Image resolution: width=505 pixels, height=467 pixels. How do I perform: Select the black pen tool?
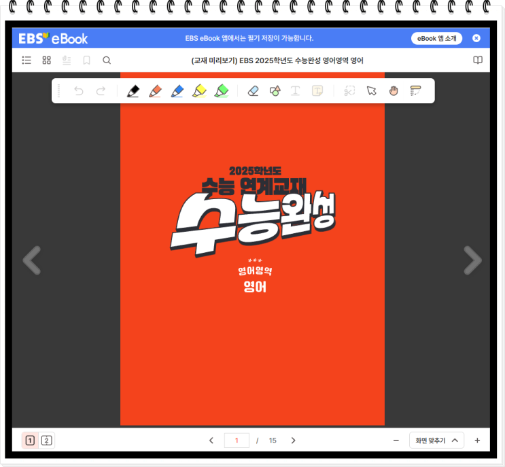point(133,91)
